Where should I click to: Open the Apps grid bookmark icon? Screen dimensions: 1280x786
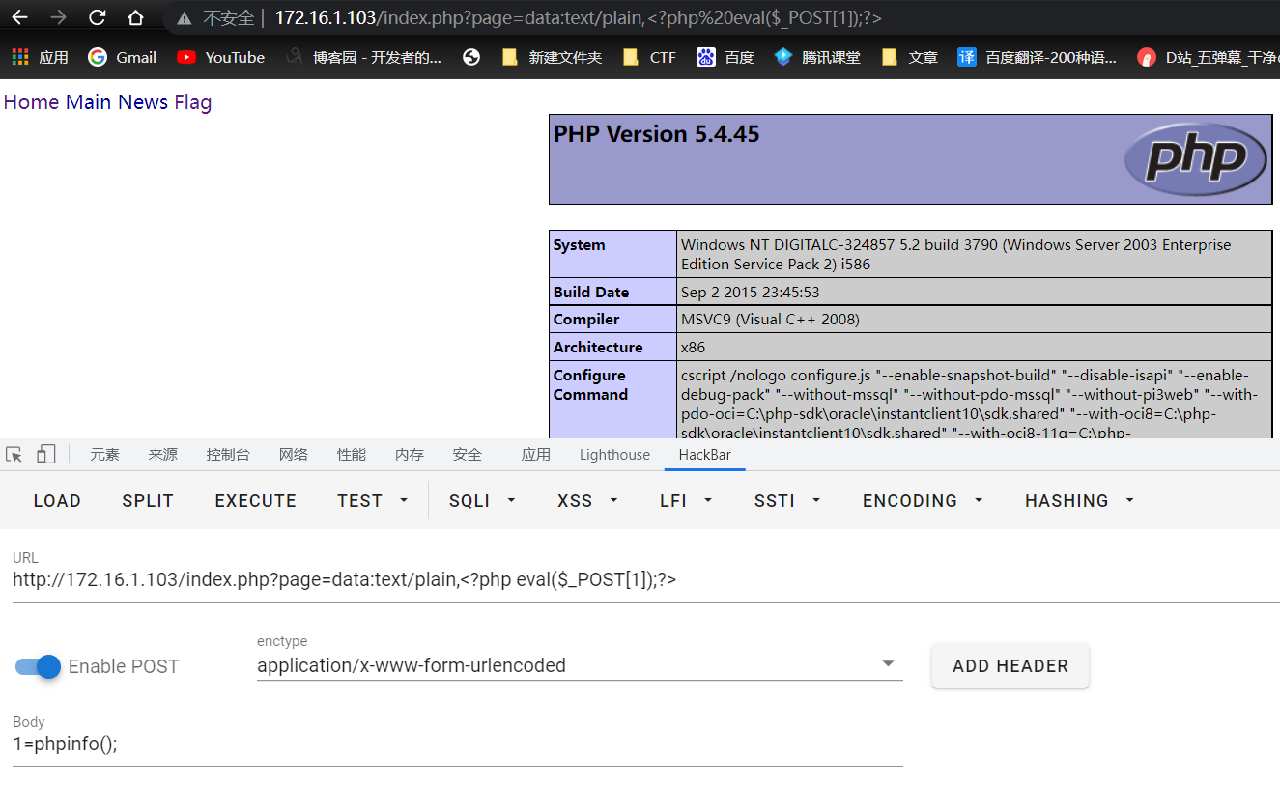pos(20,57)
